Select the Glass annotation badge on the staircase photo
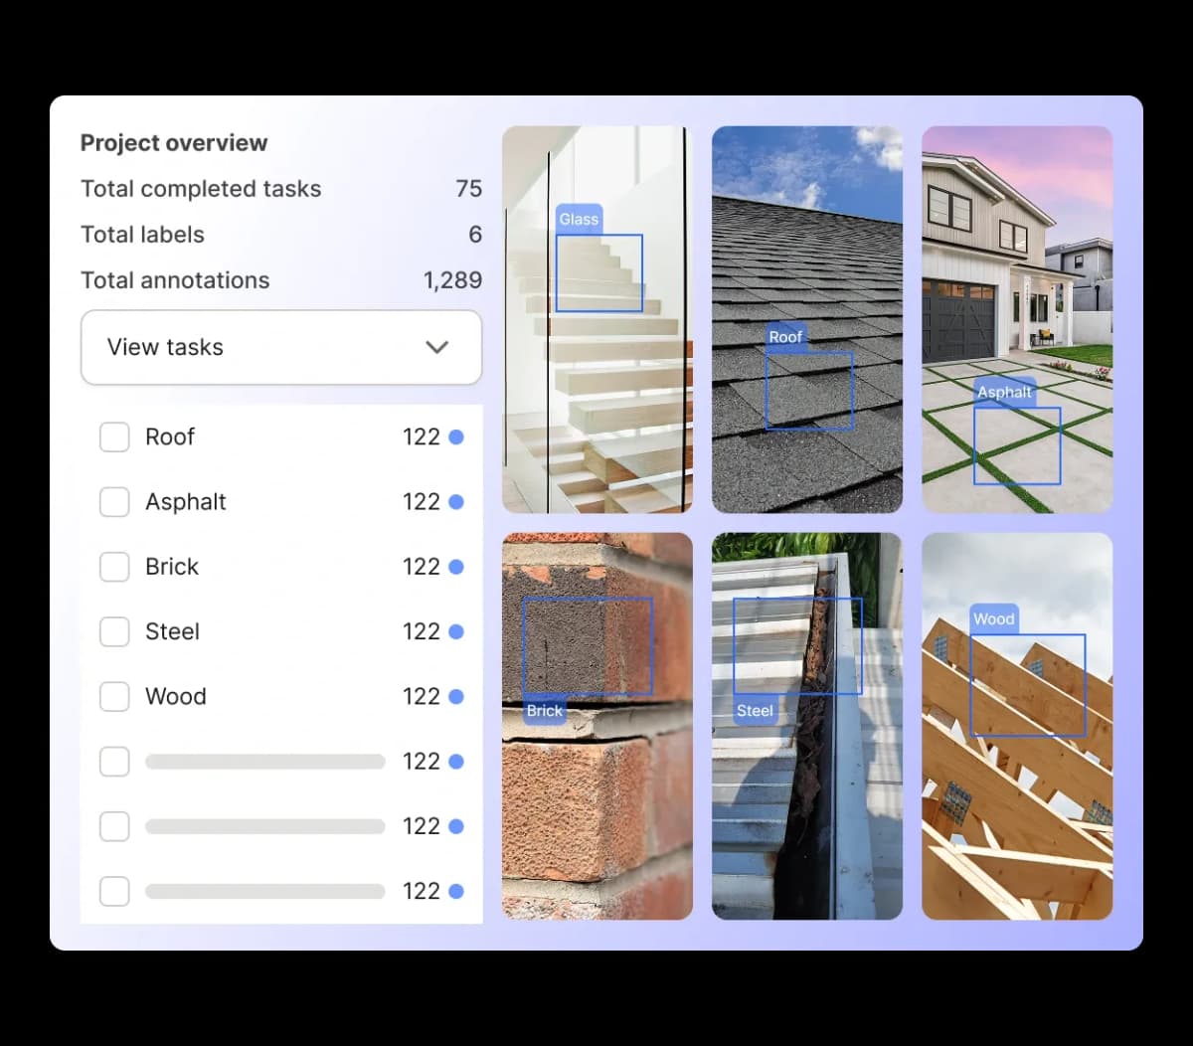Viewport: 1193px width, 1046px height. click(x=579, y=219)
